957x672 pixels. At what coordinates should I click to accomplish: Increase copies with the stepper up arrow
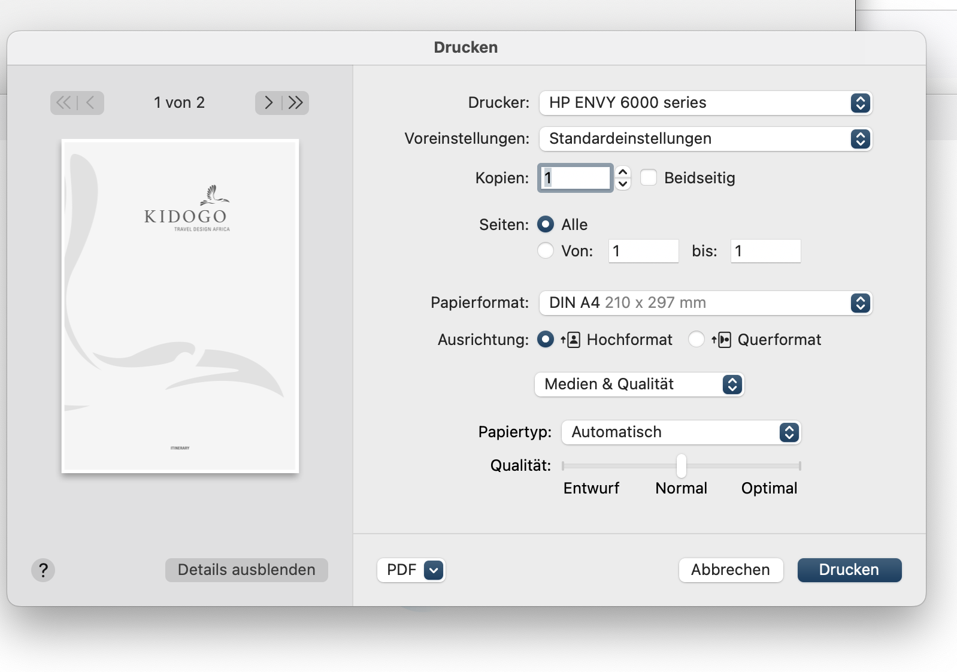click(x=623, y=172)
